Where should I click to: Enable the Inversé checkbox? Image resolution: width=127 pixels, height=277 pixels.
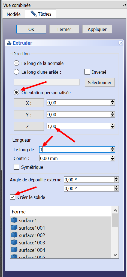87,72
